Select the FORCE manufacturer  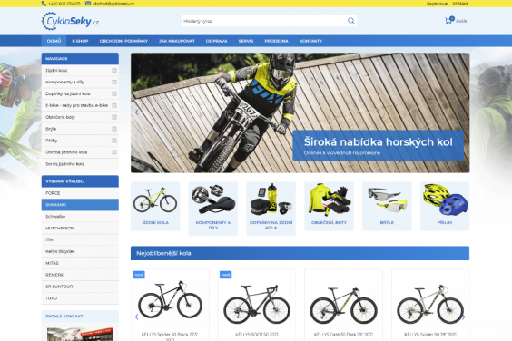[x=80, y=193]
